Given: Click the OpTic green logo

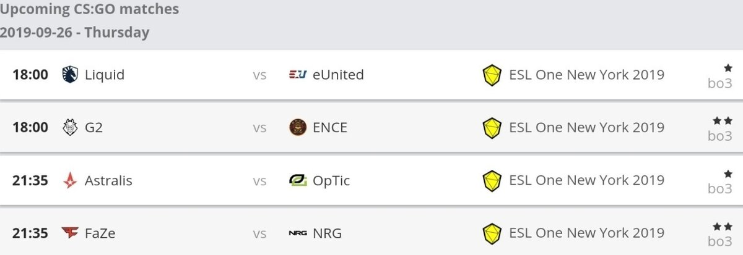Looking at the screenshot, I should pyautogui.click(x=298, y=181).
